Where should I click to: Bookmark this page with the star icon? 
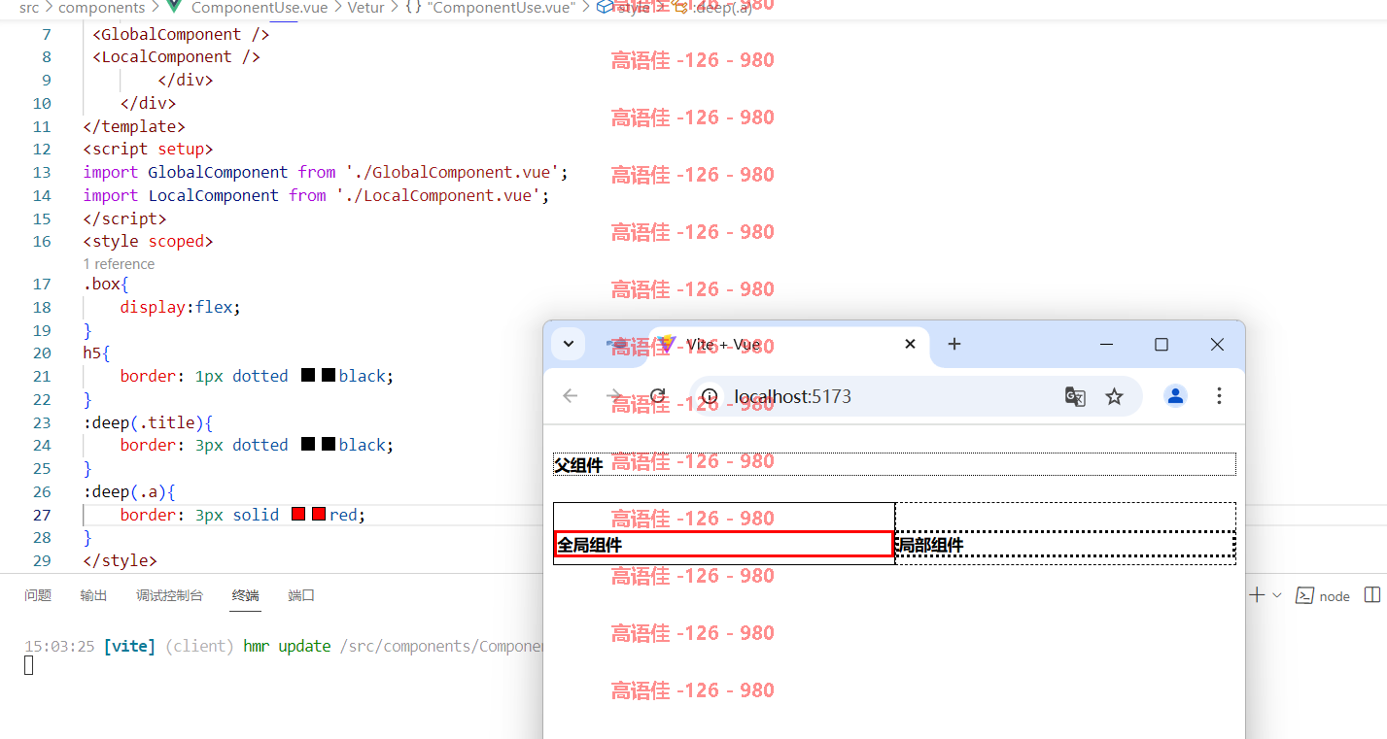click(1114, 396)
